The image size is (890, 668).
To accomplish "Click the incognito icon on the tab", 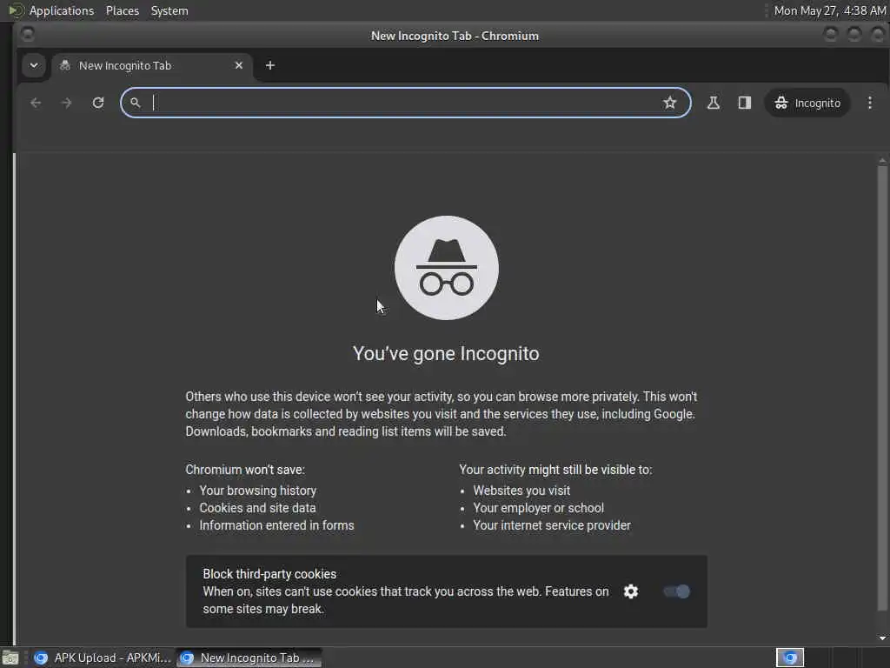I will click(x=65, y=65).
